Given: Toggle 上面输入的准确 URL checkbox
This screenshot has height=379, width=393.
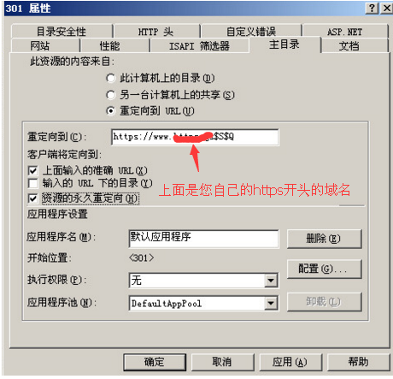Looking at the screenshot, I should point(32,171).
